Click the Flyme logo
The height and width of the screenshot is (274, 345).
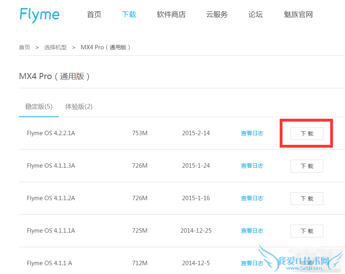39,15
